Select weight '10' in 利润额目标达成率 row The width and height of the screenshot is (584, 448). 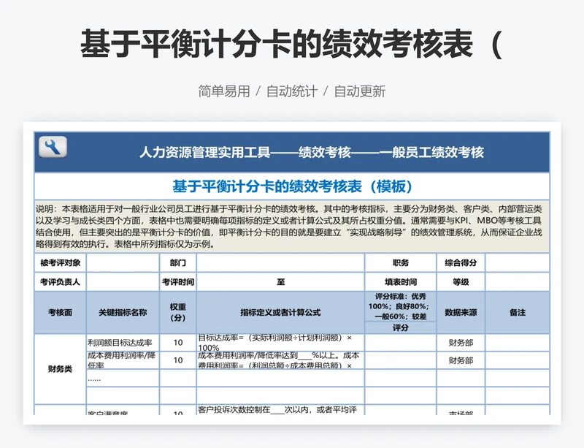pos(177,343)
